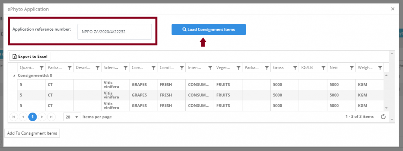403x151 pixels.
Task: Open filter for Vegetation column
Action: click(238, 68)
